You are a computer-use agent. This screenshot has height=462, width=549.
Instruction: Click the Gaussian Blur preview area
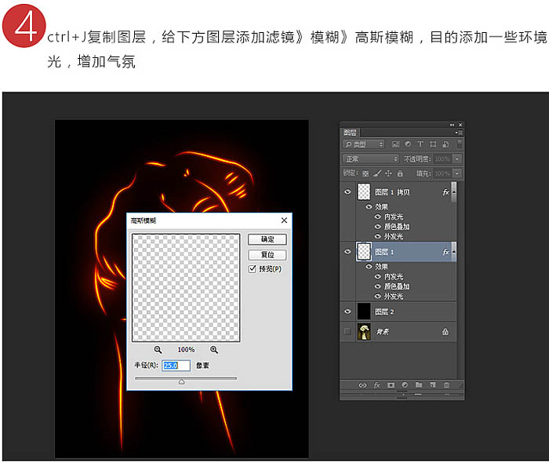click(186, 288)
